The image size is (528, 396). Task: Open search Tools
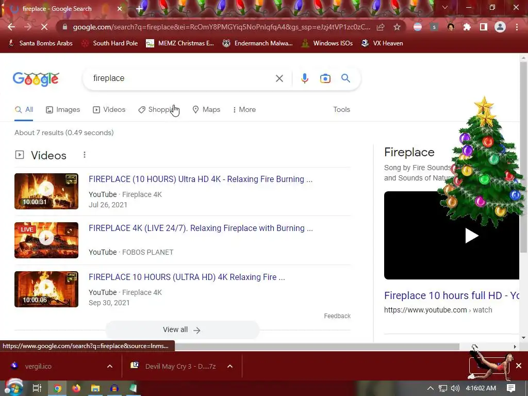click(341, 110)
